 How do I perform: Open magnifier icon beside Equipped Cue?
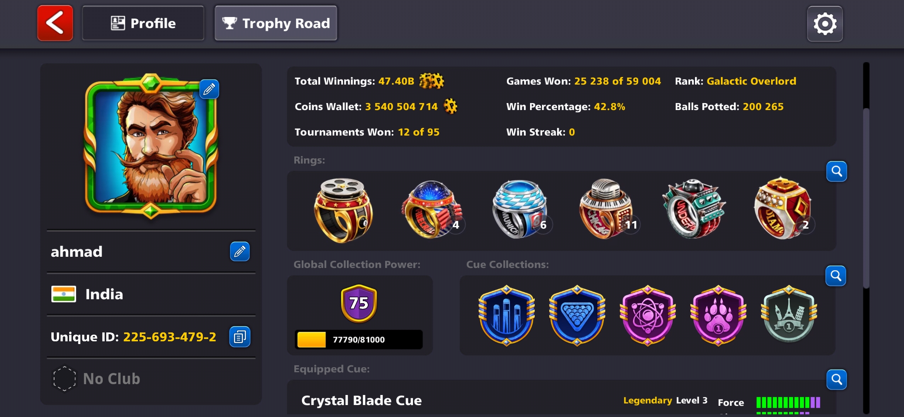click(x=836, y=380)
